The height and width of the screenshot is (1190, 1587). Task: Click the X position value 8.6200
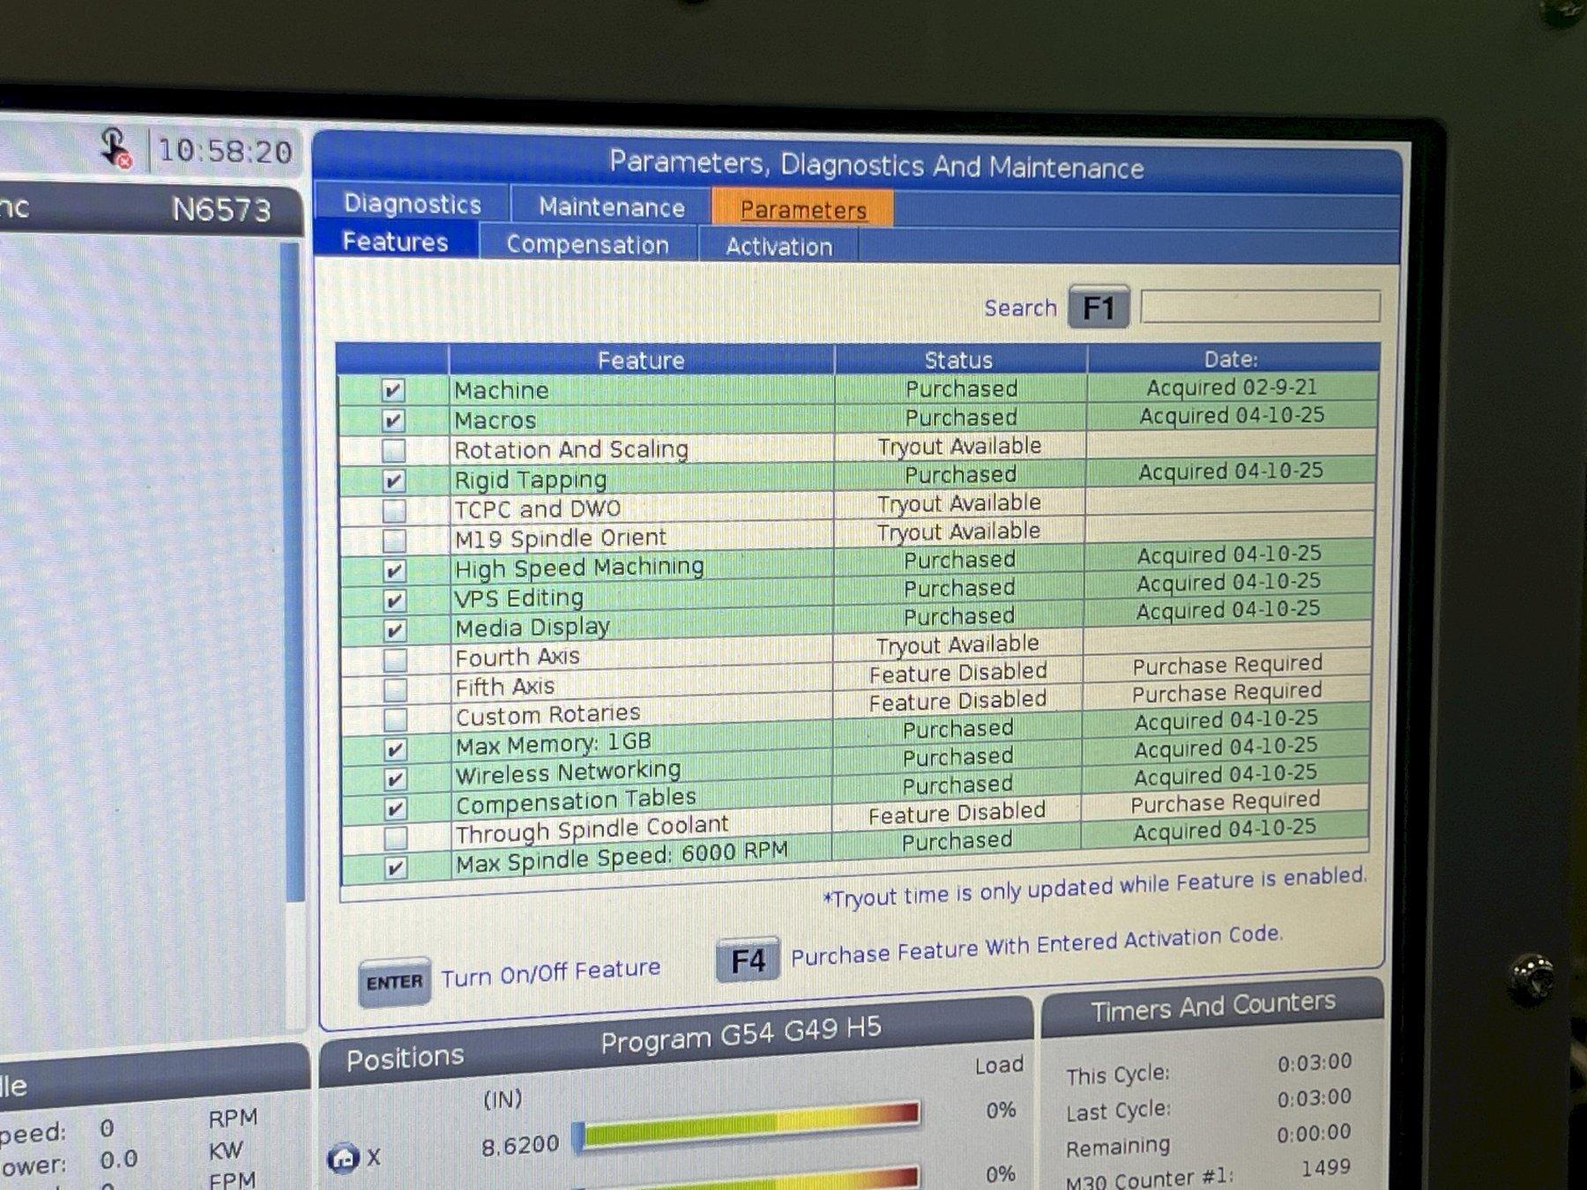coord(520,1146)
